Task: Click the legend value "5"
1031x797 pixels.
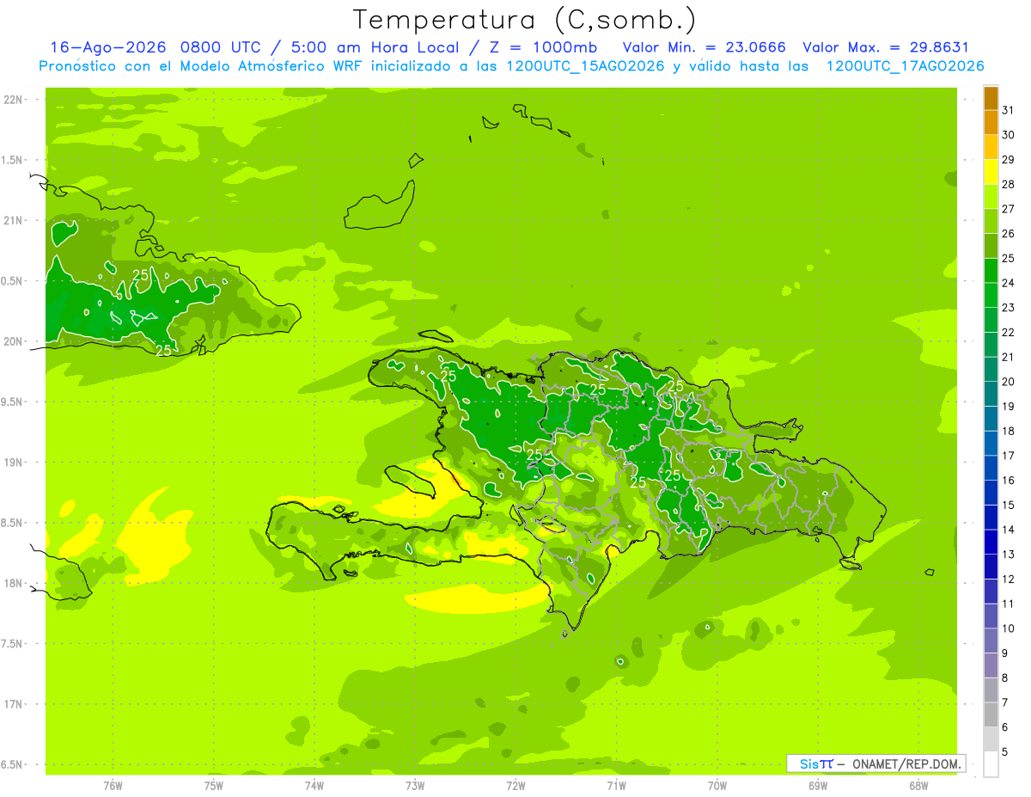Action: pos(1004,752)
